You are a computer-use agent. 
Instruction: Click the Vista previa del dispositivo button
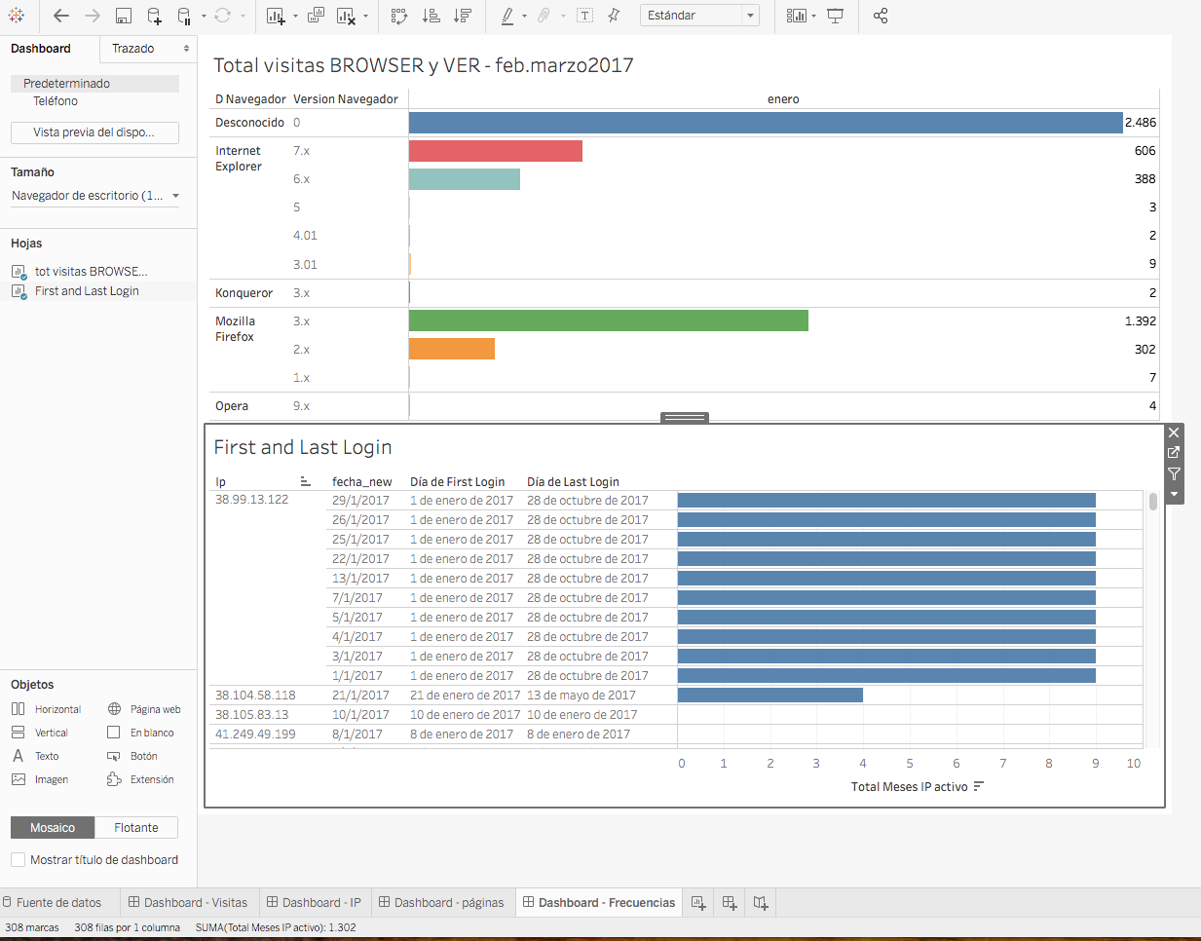click(x=94, y=132)
